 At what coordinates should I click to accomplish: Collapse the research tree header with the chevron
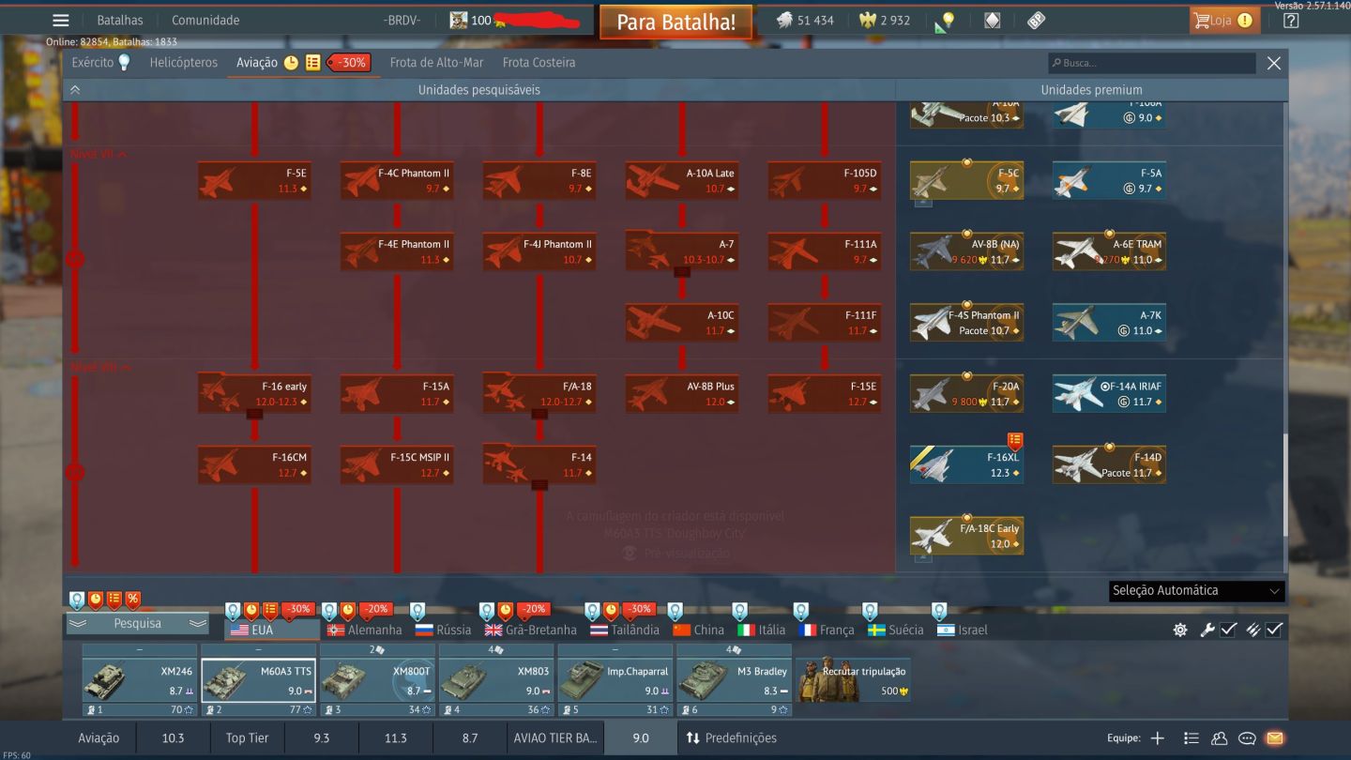click(75, 90)
